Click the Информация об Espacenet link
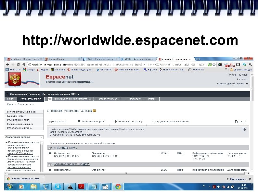Screen dimensions: 258x193 (25, 94)
